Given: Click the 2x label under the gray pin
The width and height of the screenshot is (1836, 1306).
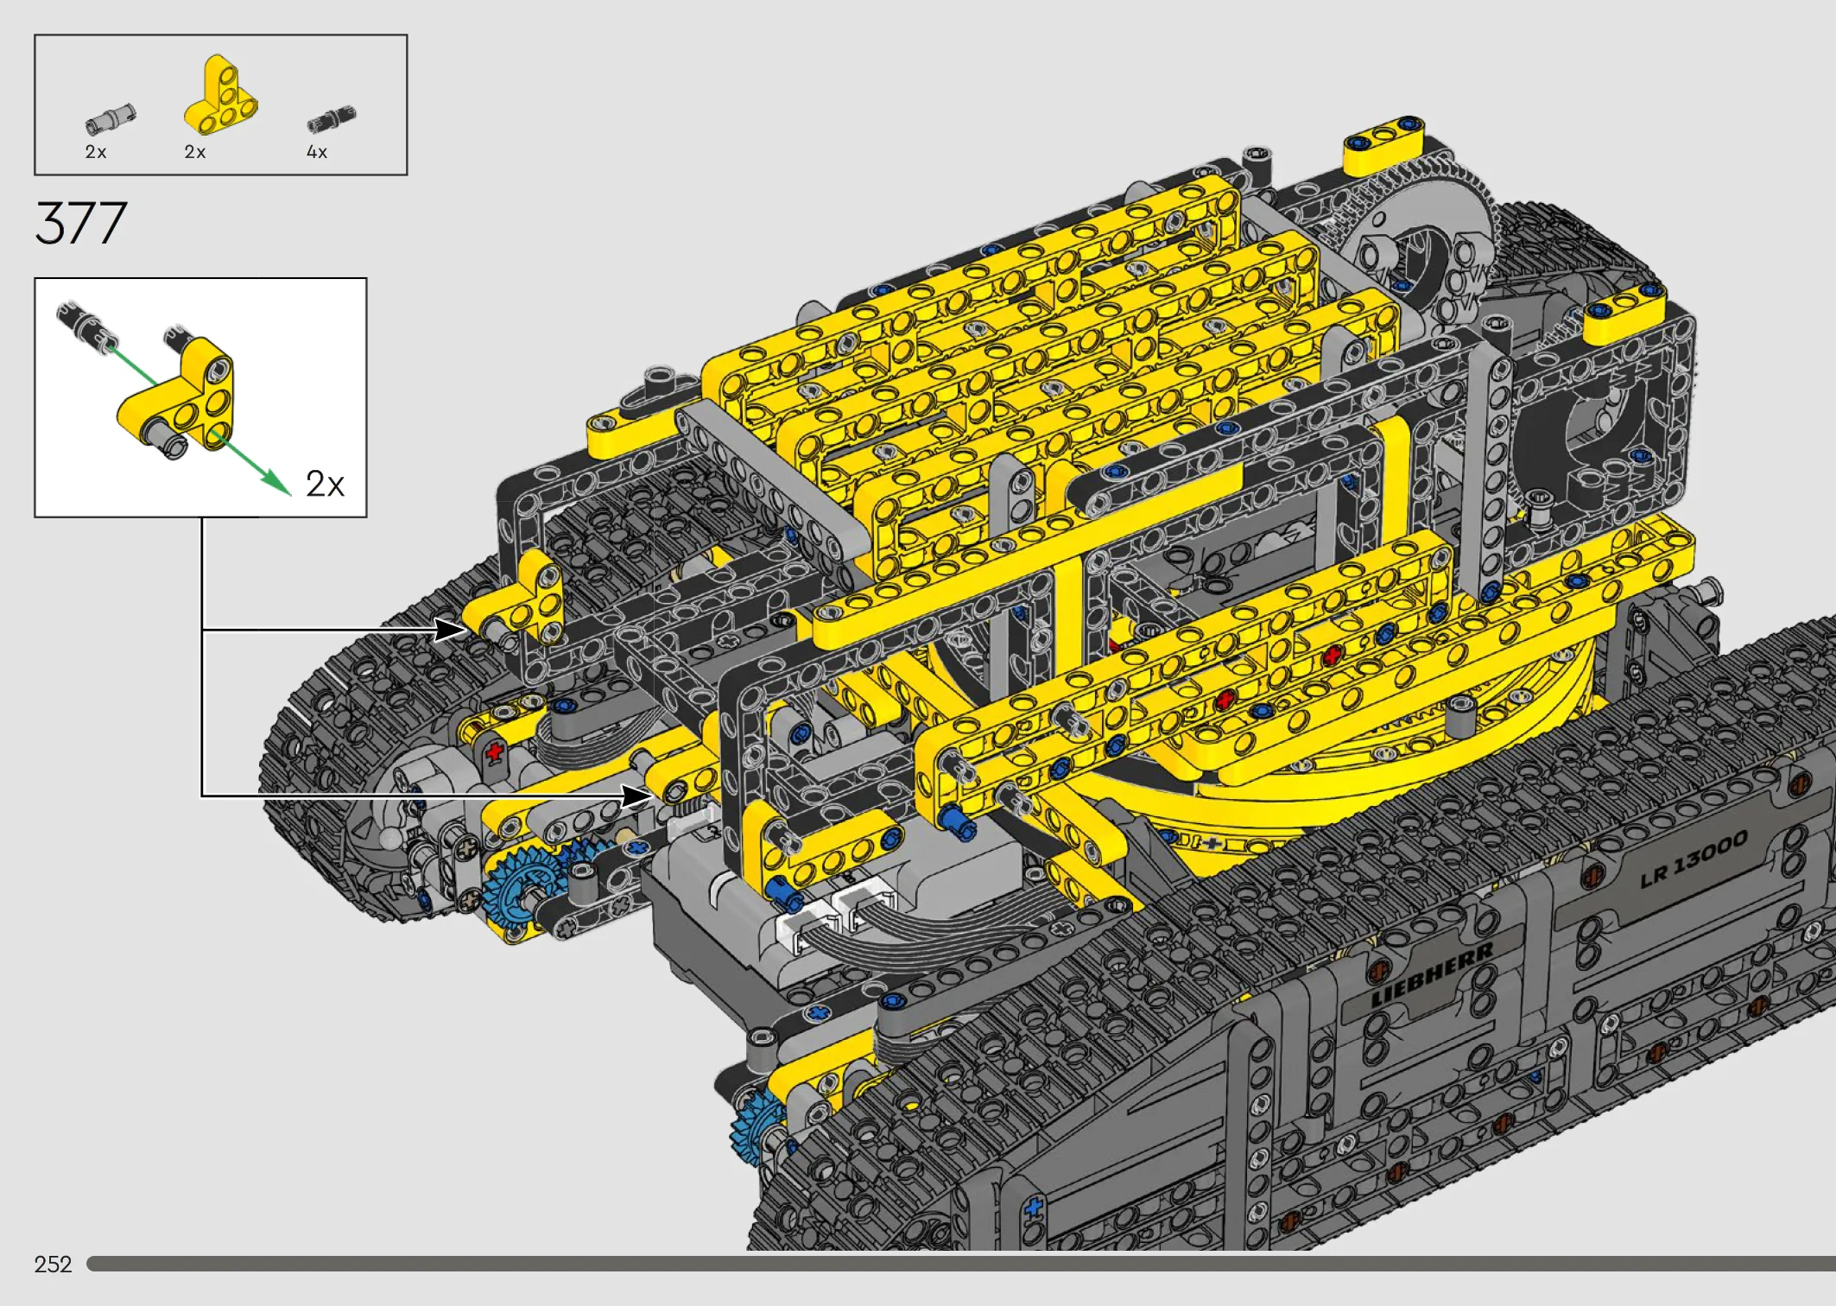Looking at the screenshot, I should [96, 152].
